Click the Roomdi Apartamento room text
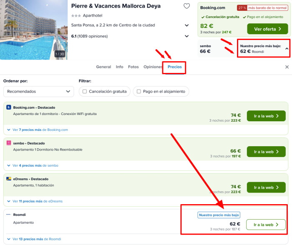Screen dimensions: 292x245 [23, 222]
